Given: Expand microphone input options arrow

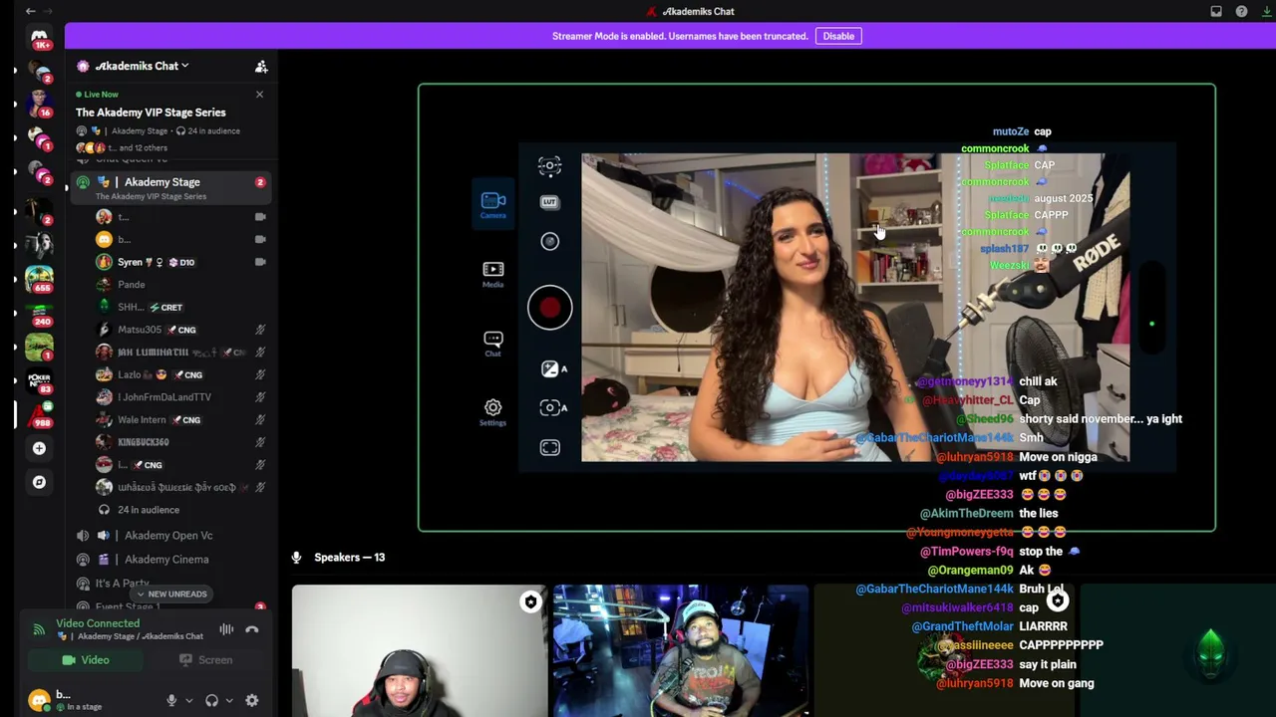Looking at the screenshot, I should (188, 701).
